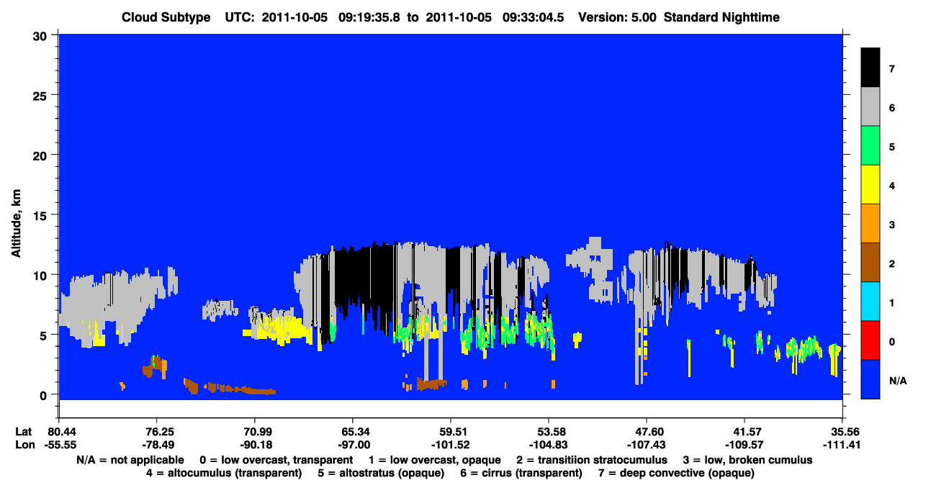This screenshot has width=936, height=480.
Task: Click latitude value 70.99
Action: (x=254, y=432)
